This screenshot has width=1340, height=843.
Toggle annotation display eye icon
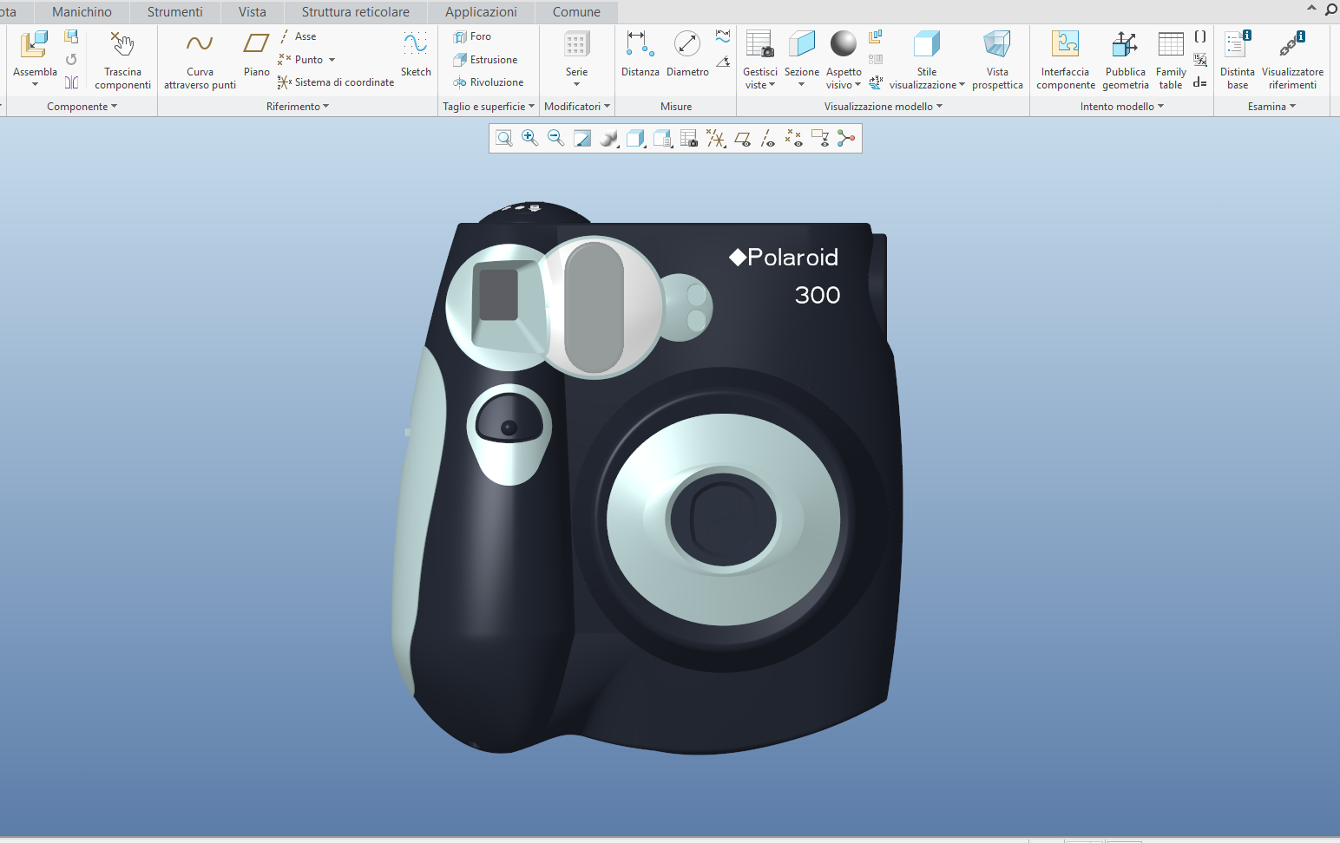820,138
